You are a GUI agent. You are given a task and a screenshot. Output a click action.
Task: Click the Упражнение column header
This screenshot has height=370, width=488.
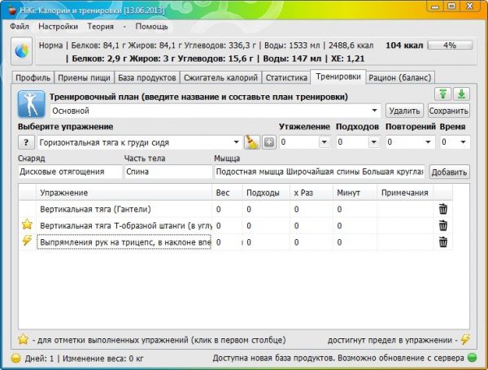tap(124, 193)
